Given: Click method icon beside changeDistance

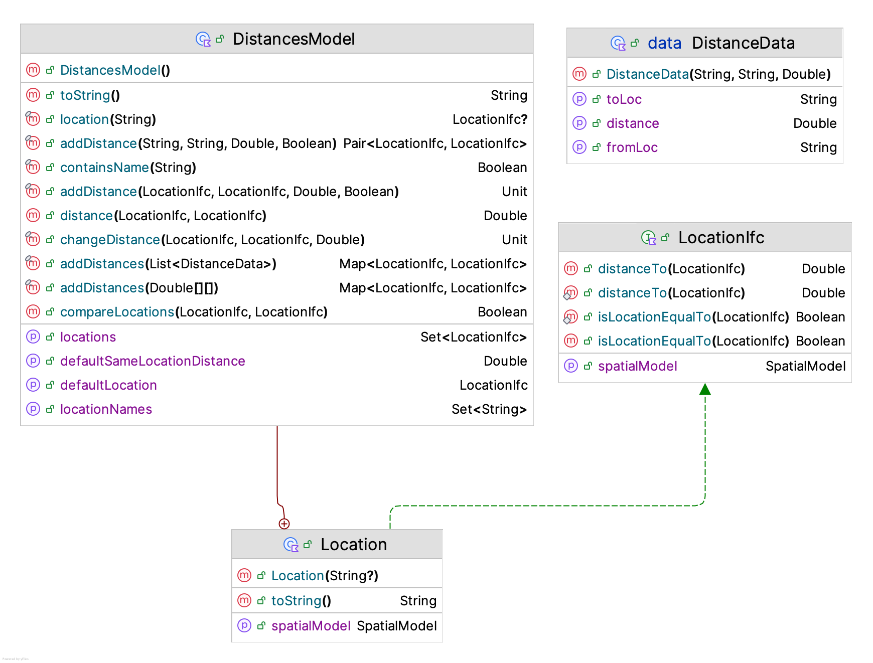Looking at the screenshot, I should (33, 239).
